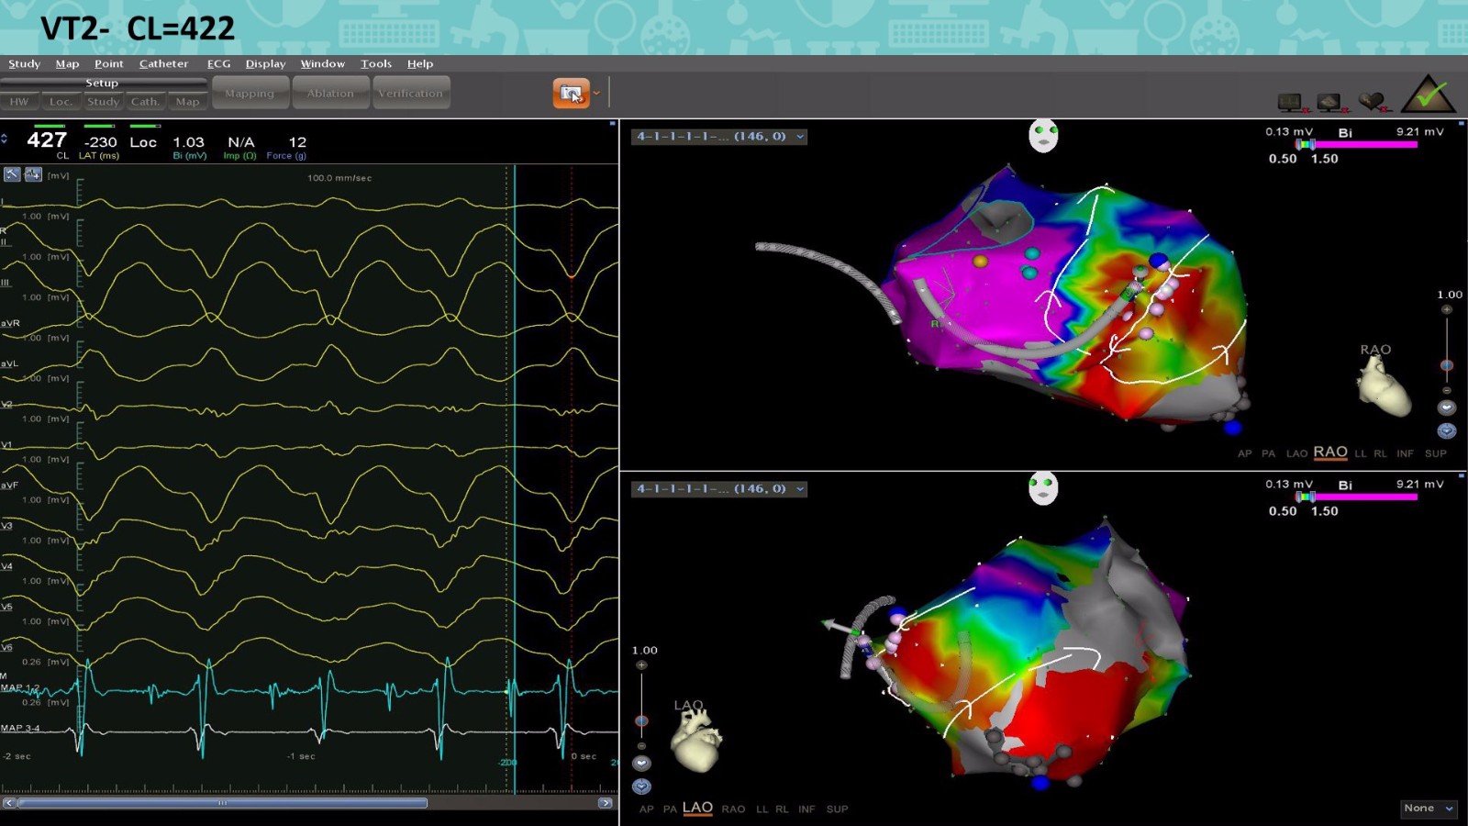Zoom out with minus icon in lower map
This screenshot has width=1468, height=826.
tap(641, 745)
